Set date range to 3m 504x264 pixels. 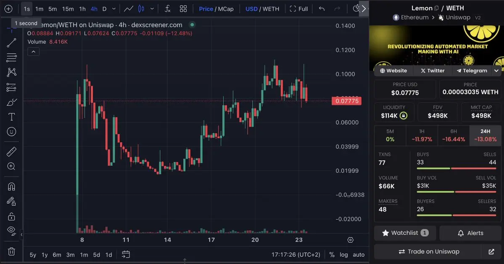coord(70,255)
